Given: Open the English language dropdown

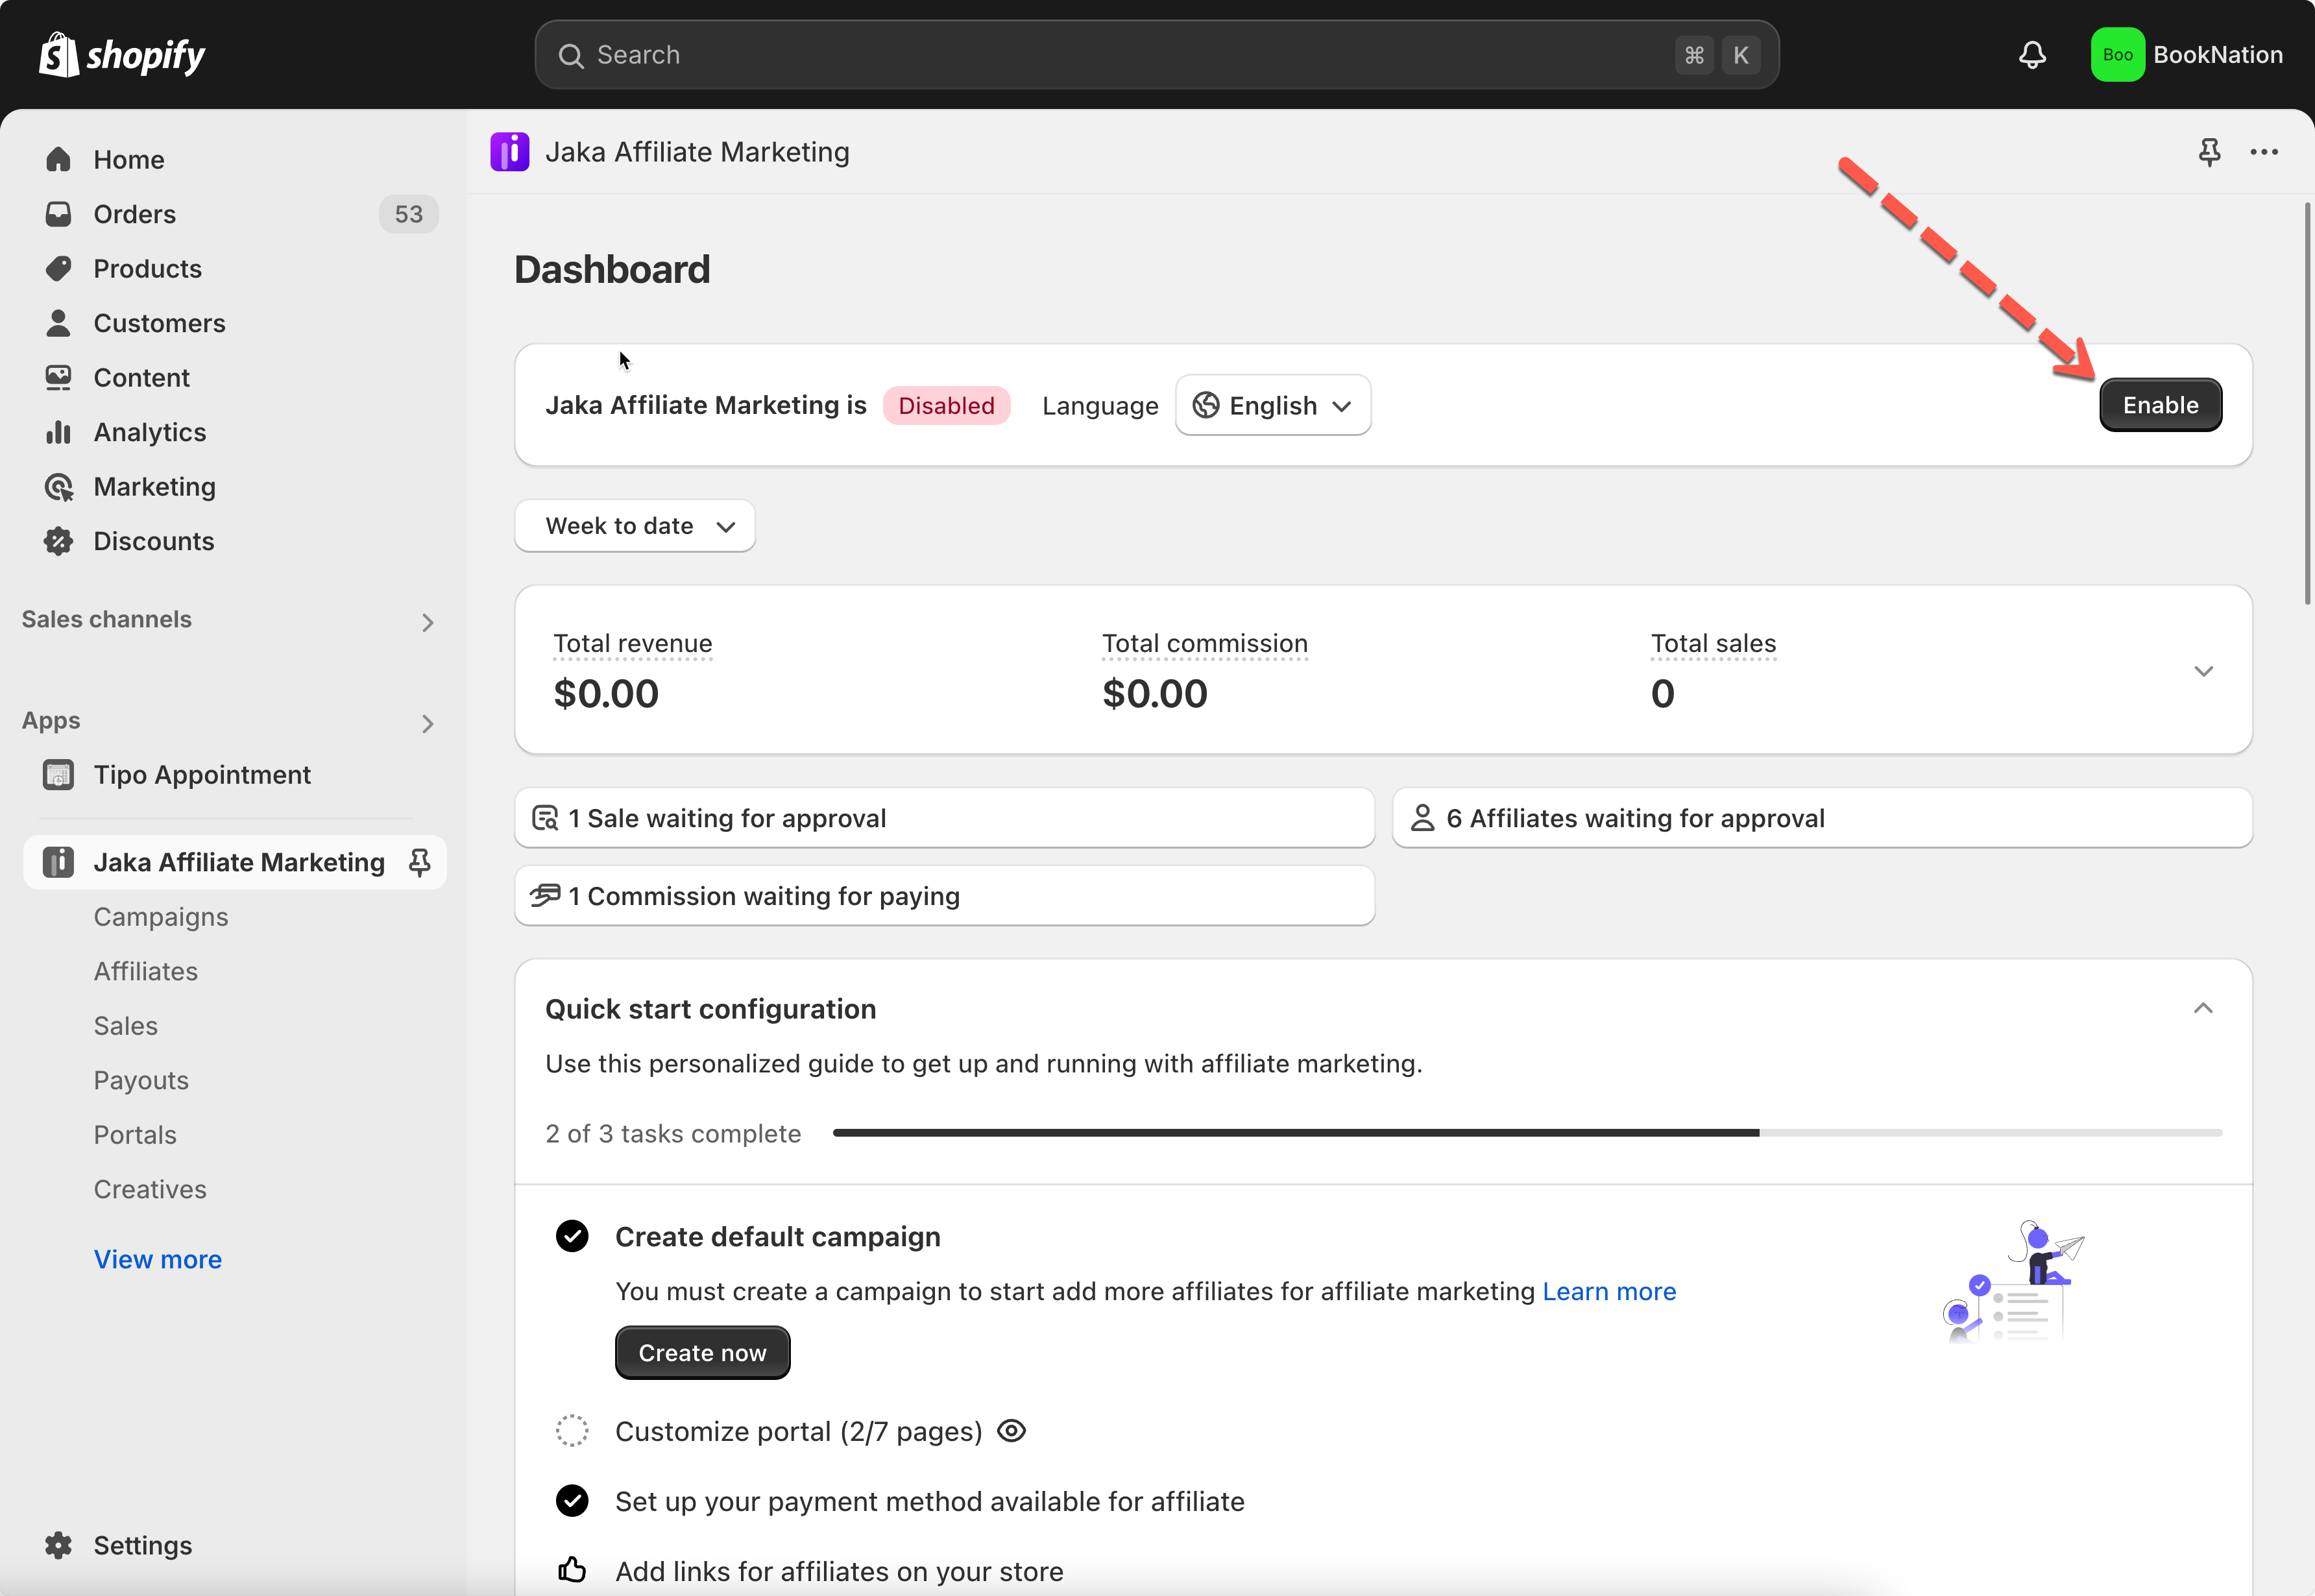Looking at the screenshot, I should pyautogui.click(x=1272, y=405).
